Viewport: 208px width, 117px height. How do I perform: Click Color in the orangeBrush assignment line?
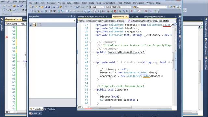pos(146,76)
